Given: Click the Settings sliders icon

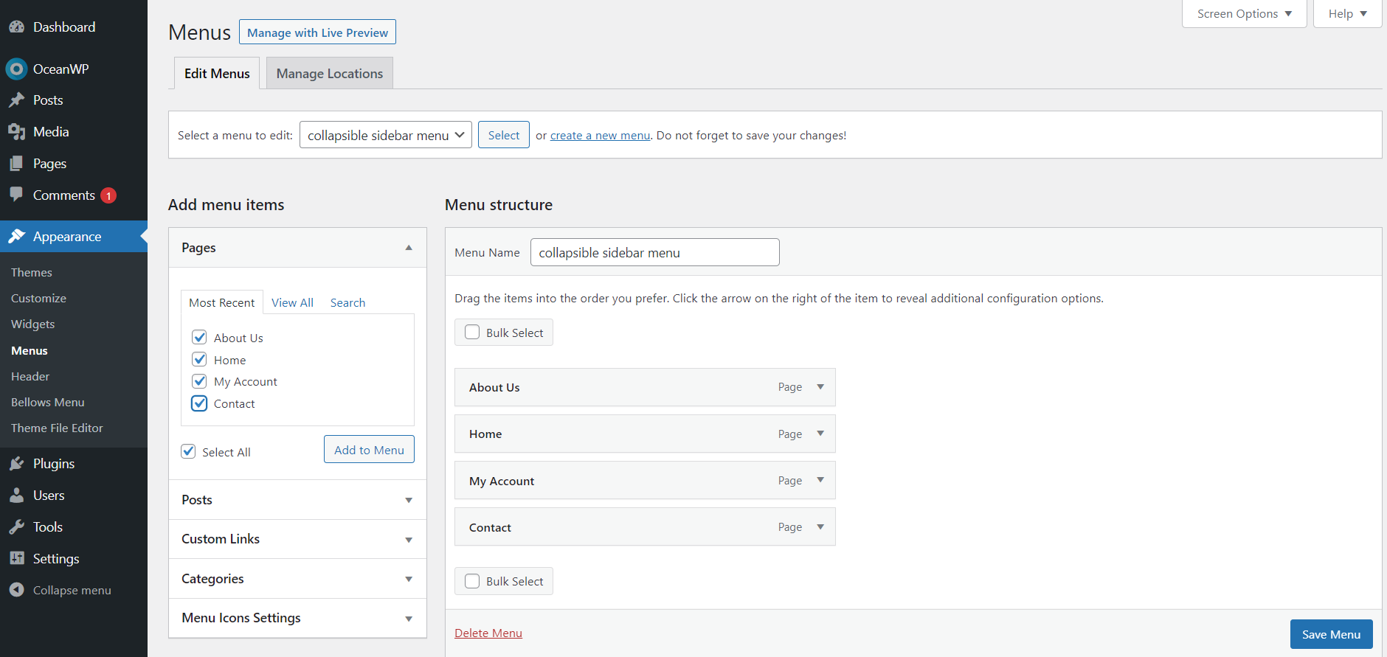Looking at the screenshot, I should [16, 559].
